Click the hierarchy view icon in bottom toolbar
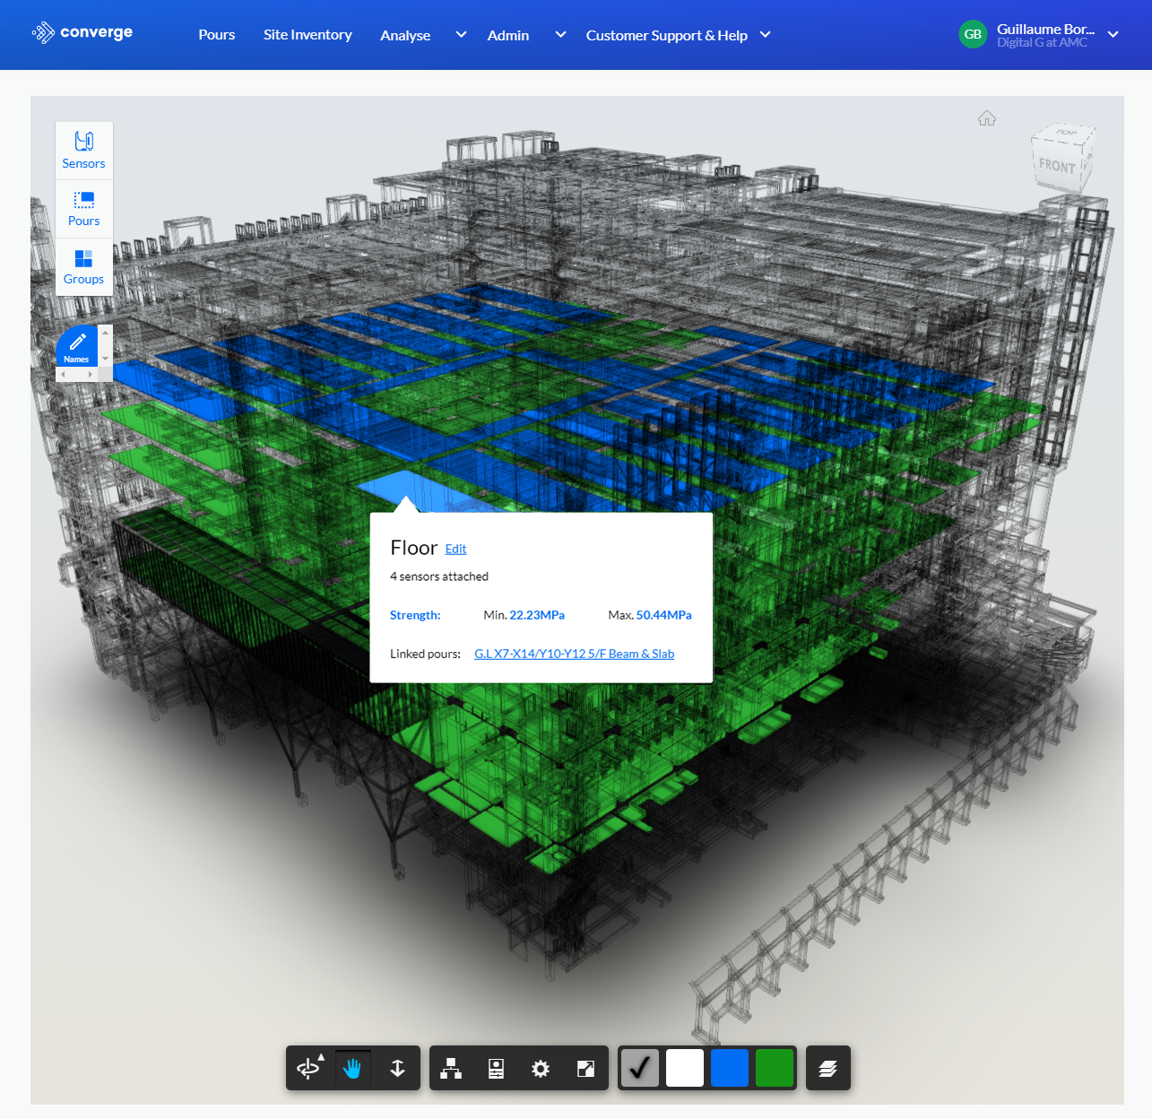The height and width of the screenshot is (1119, 1152). 451,1068
